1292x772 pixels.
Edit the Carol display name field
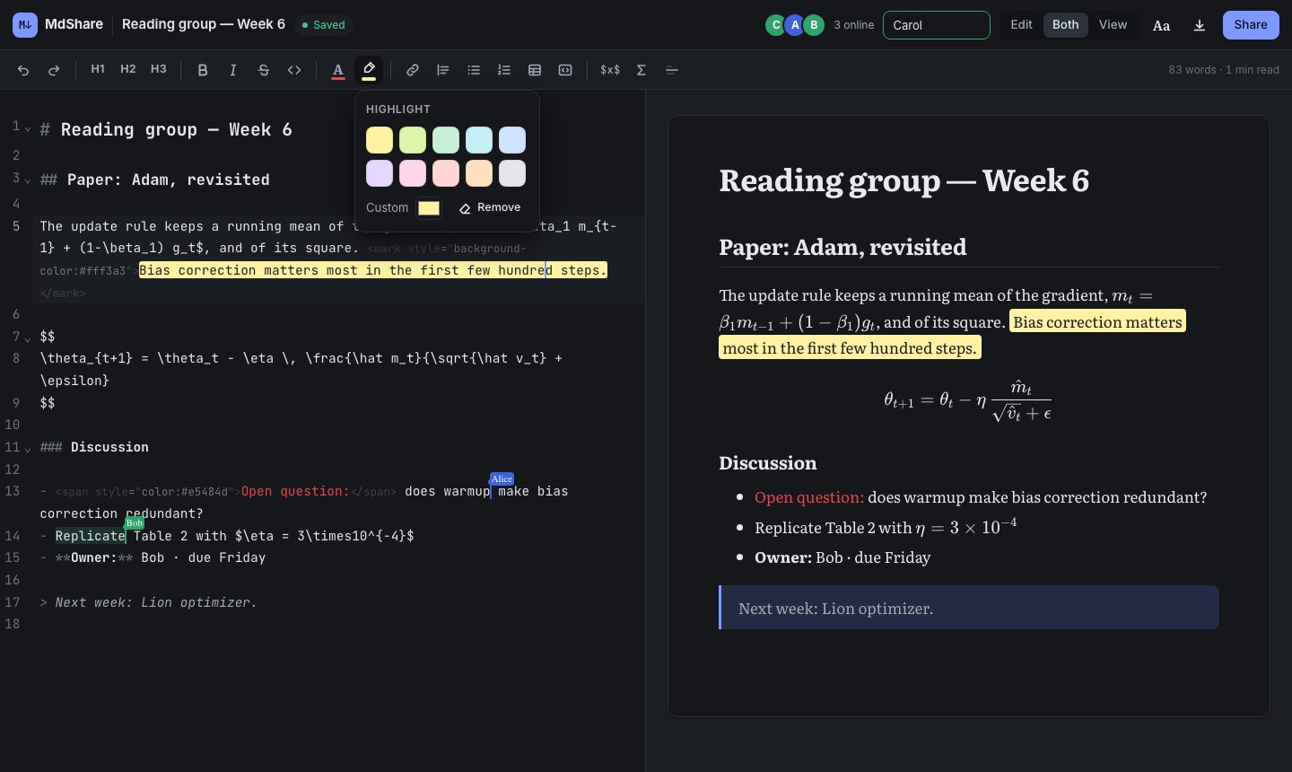click(x=937, y=25)
